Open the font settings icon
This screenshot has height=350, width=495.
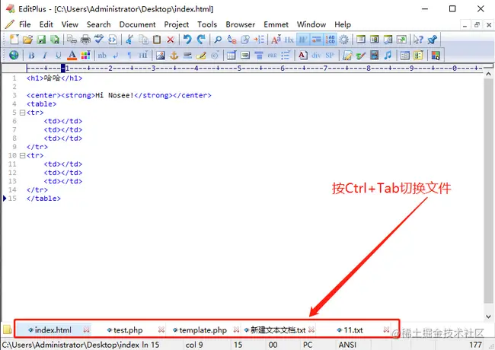tap(276, 40)
